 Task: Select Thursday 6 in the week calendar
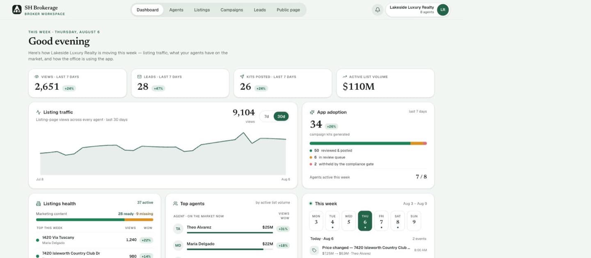tap(365, 221)
